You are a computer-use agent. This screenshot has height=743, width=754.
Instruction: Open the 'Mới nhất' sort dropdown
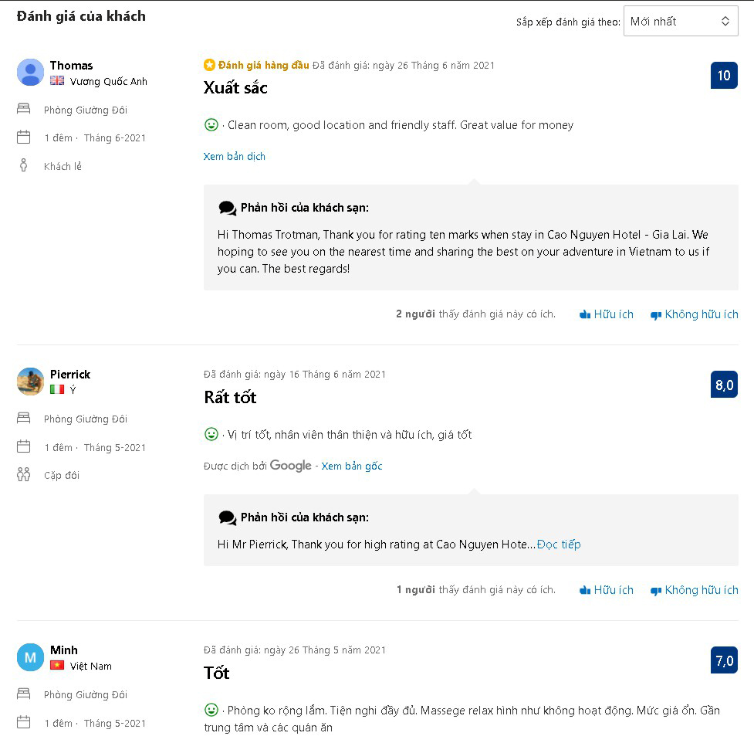tap(681, 21)
